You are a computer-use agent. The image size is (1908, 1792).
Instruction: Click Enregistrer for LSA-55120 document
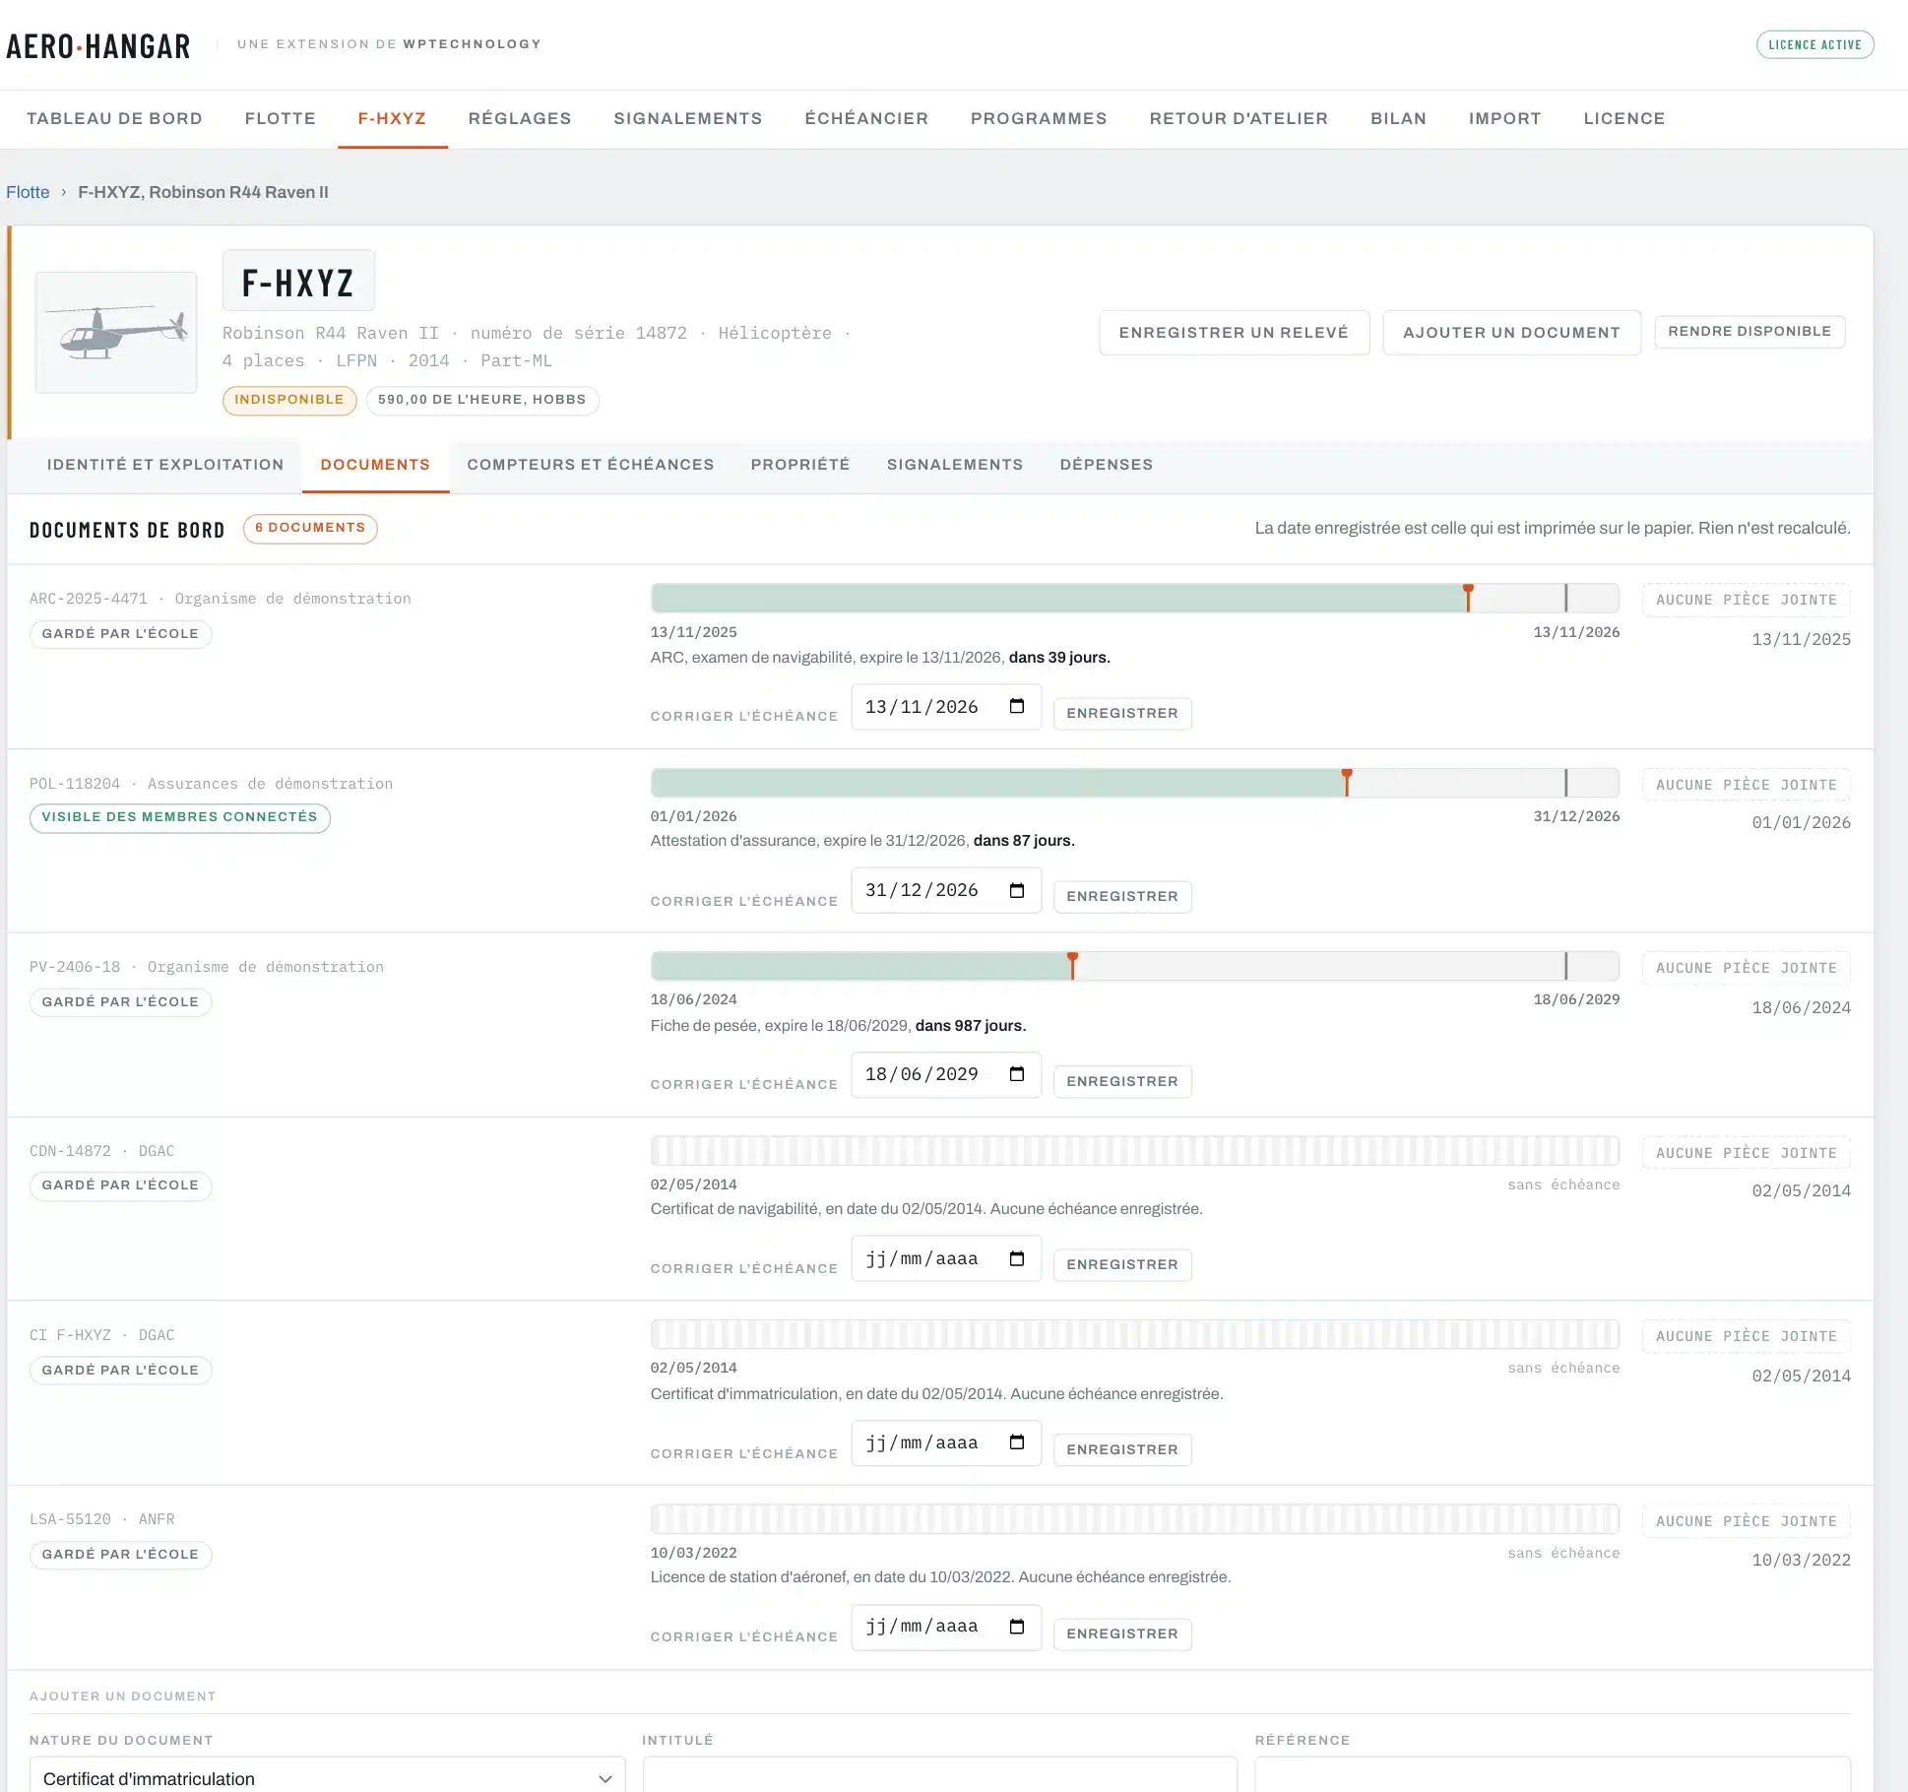coord(1122,1633)
